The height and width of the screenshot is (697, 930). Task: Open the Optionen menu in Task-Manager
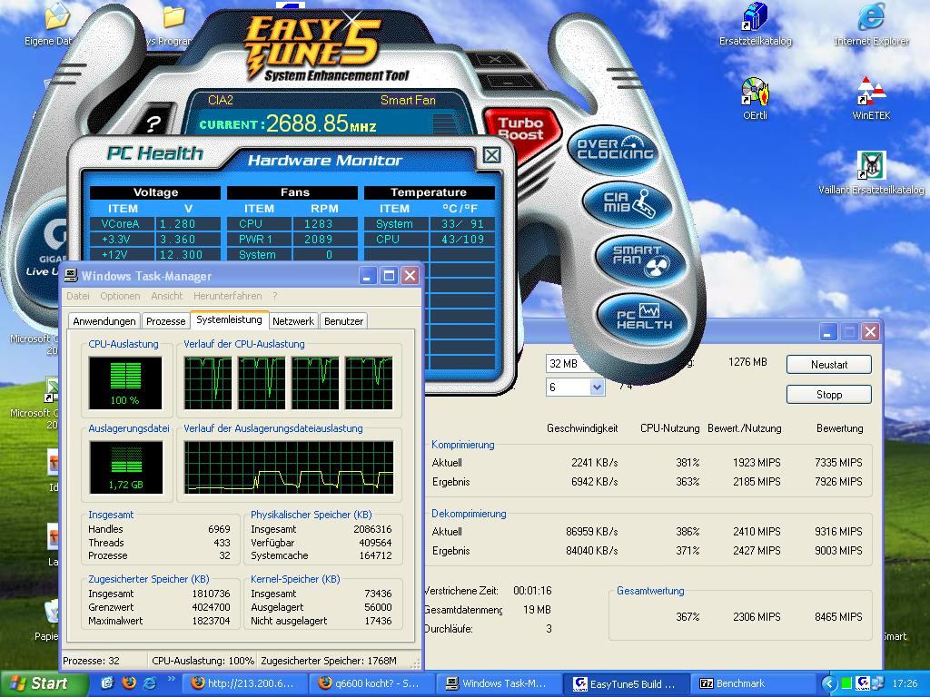pos(120,296)
